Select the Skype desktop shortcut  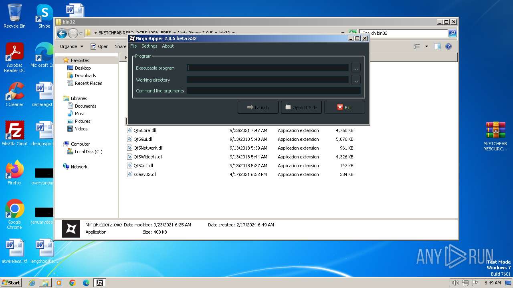[44, 16]
